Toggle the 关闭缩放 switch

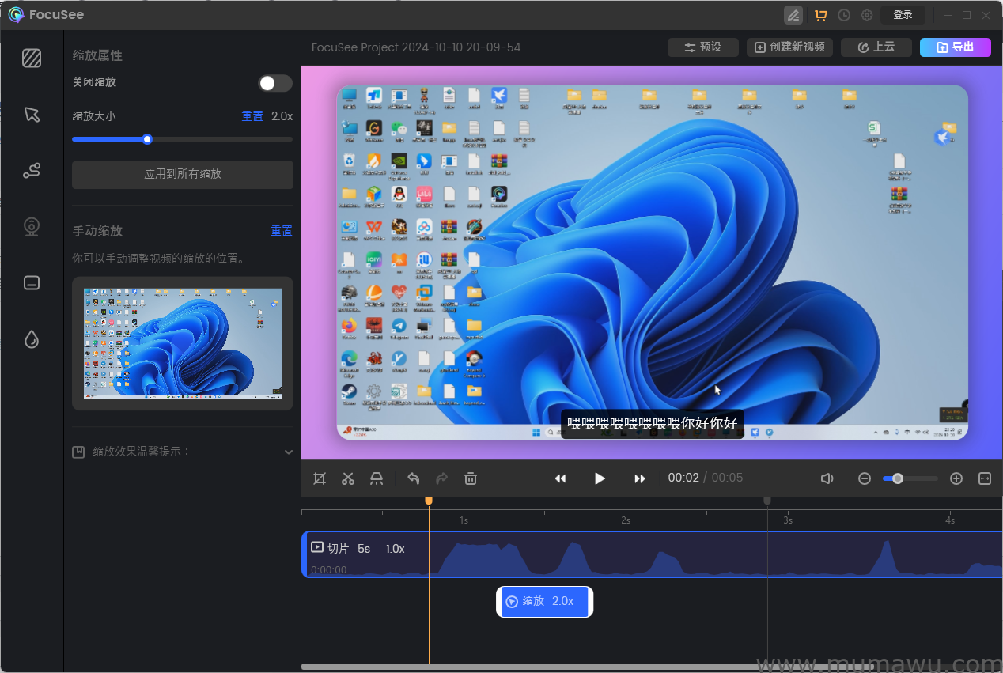pos(274,82)
